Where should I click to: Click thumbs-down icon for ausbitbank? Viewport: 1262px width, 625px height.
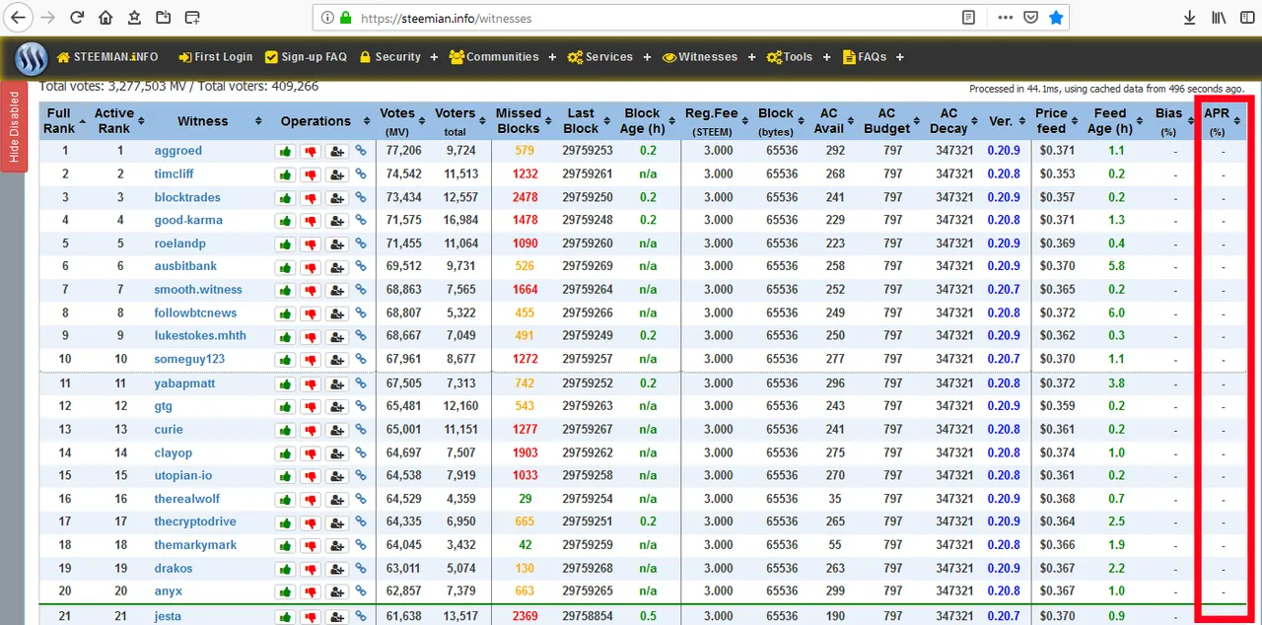pos(311,266)
